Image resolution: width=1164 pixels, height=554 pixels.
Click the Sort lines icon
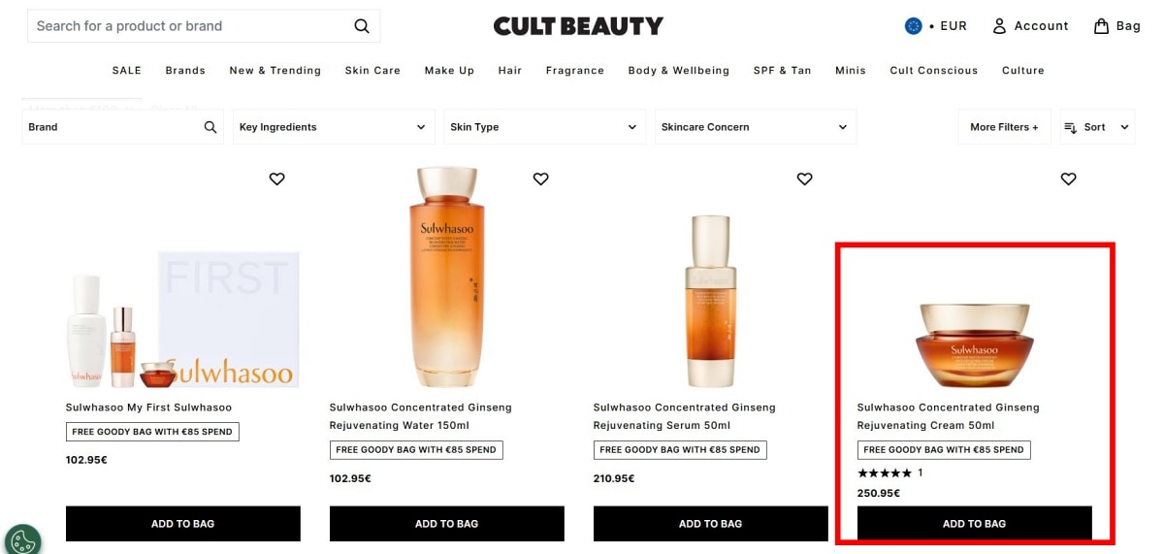pos(1071,127)
